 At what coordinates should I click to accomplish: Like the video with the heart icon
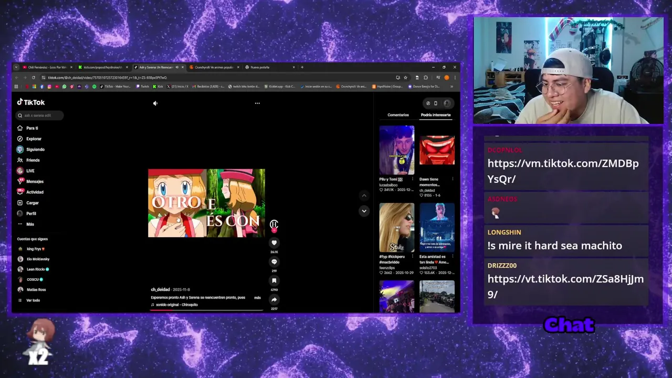pyautogui.click(x=274, y=243)
